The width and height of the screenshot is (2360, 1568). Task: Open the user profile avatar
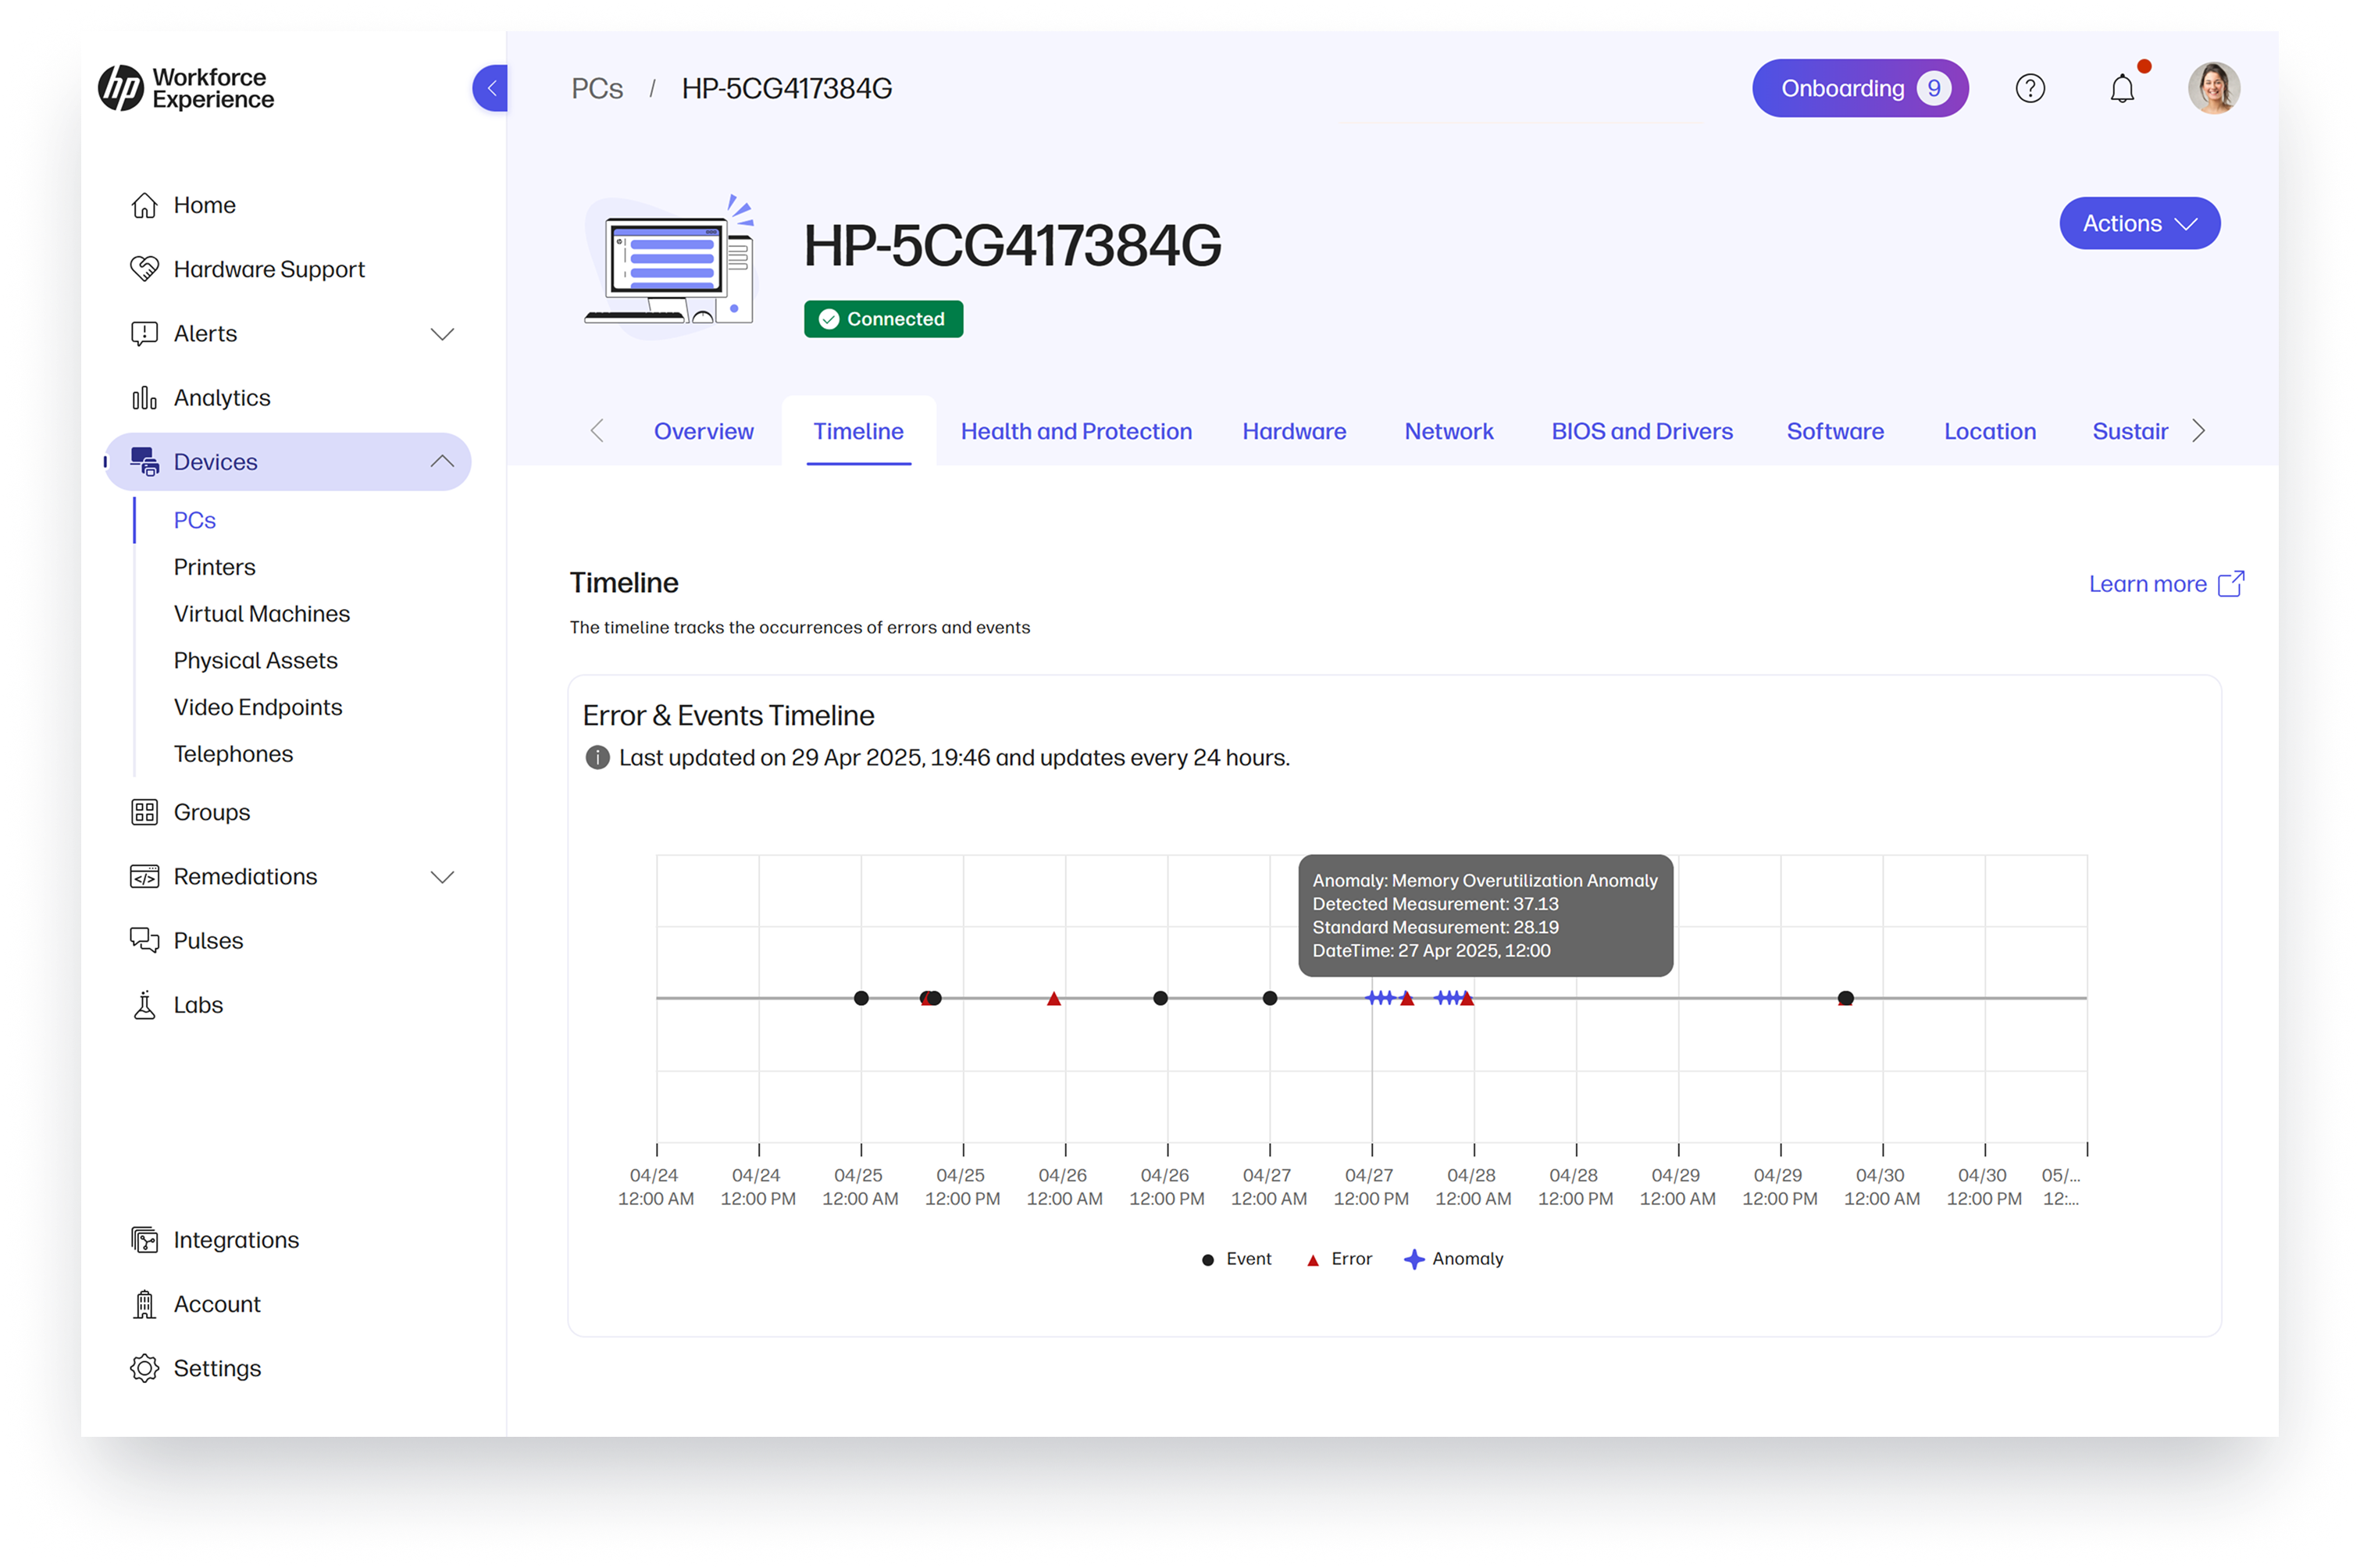tap(2213, 88)
